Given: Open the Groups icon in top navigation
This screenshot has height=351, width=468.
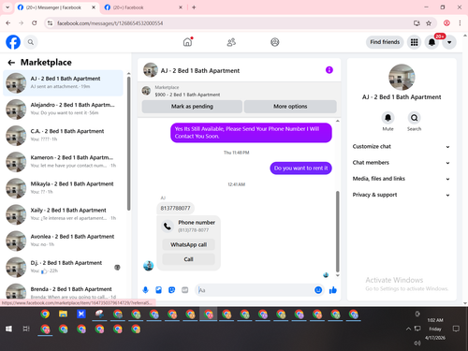Looking at the screenshot, I should [x=275, y=42].
